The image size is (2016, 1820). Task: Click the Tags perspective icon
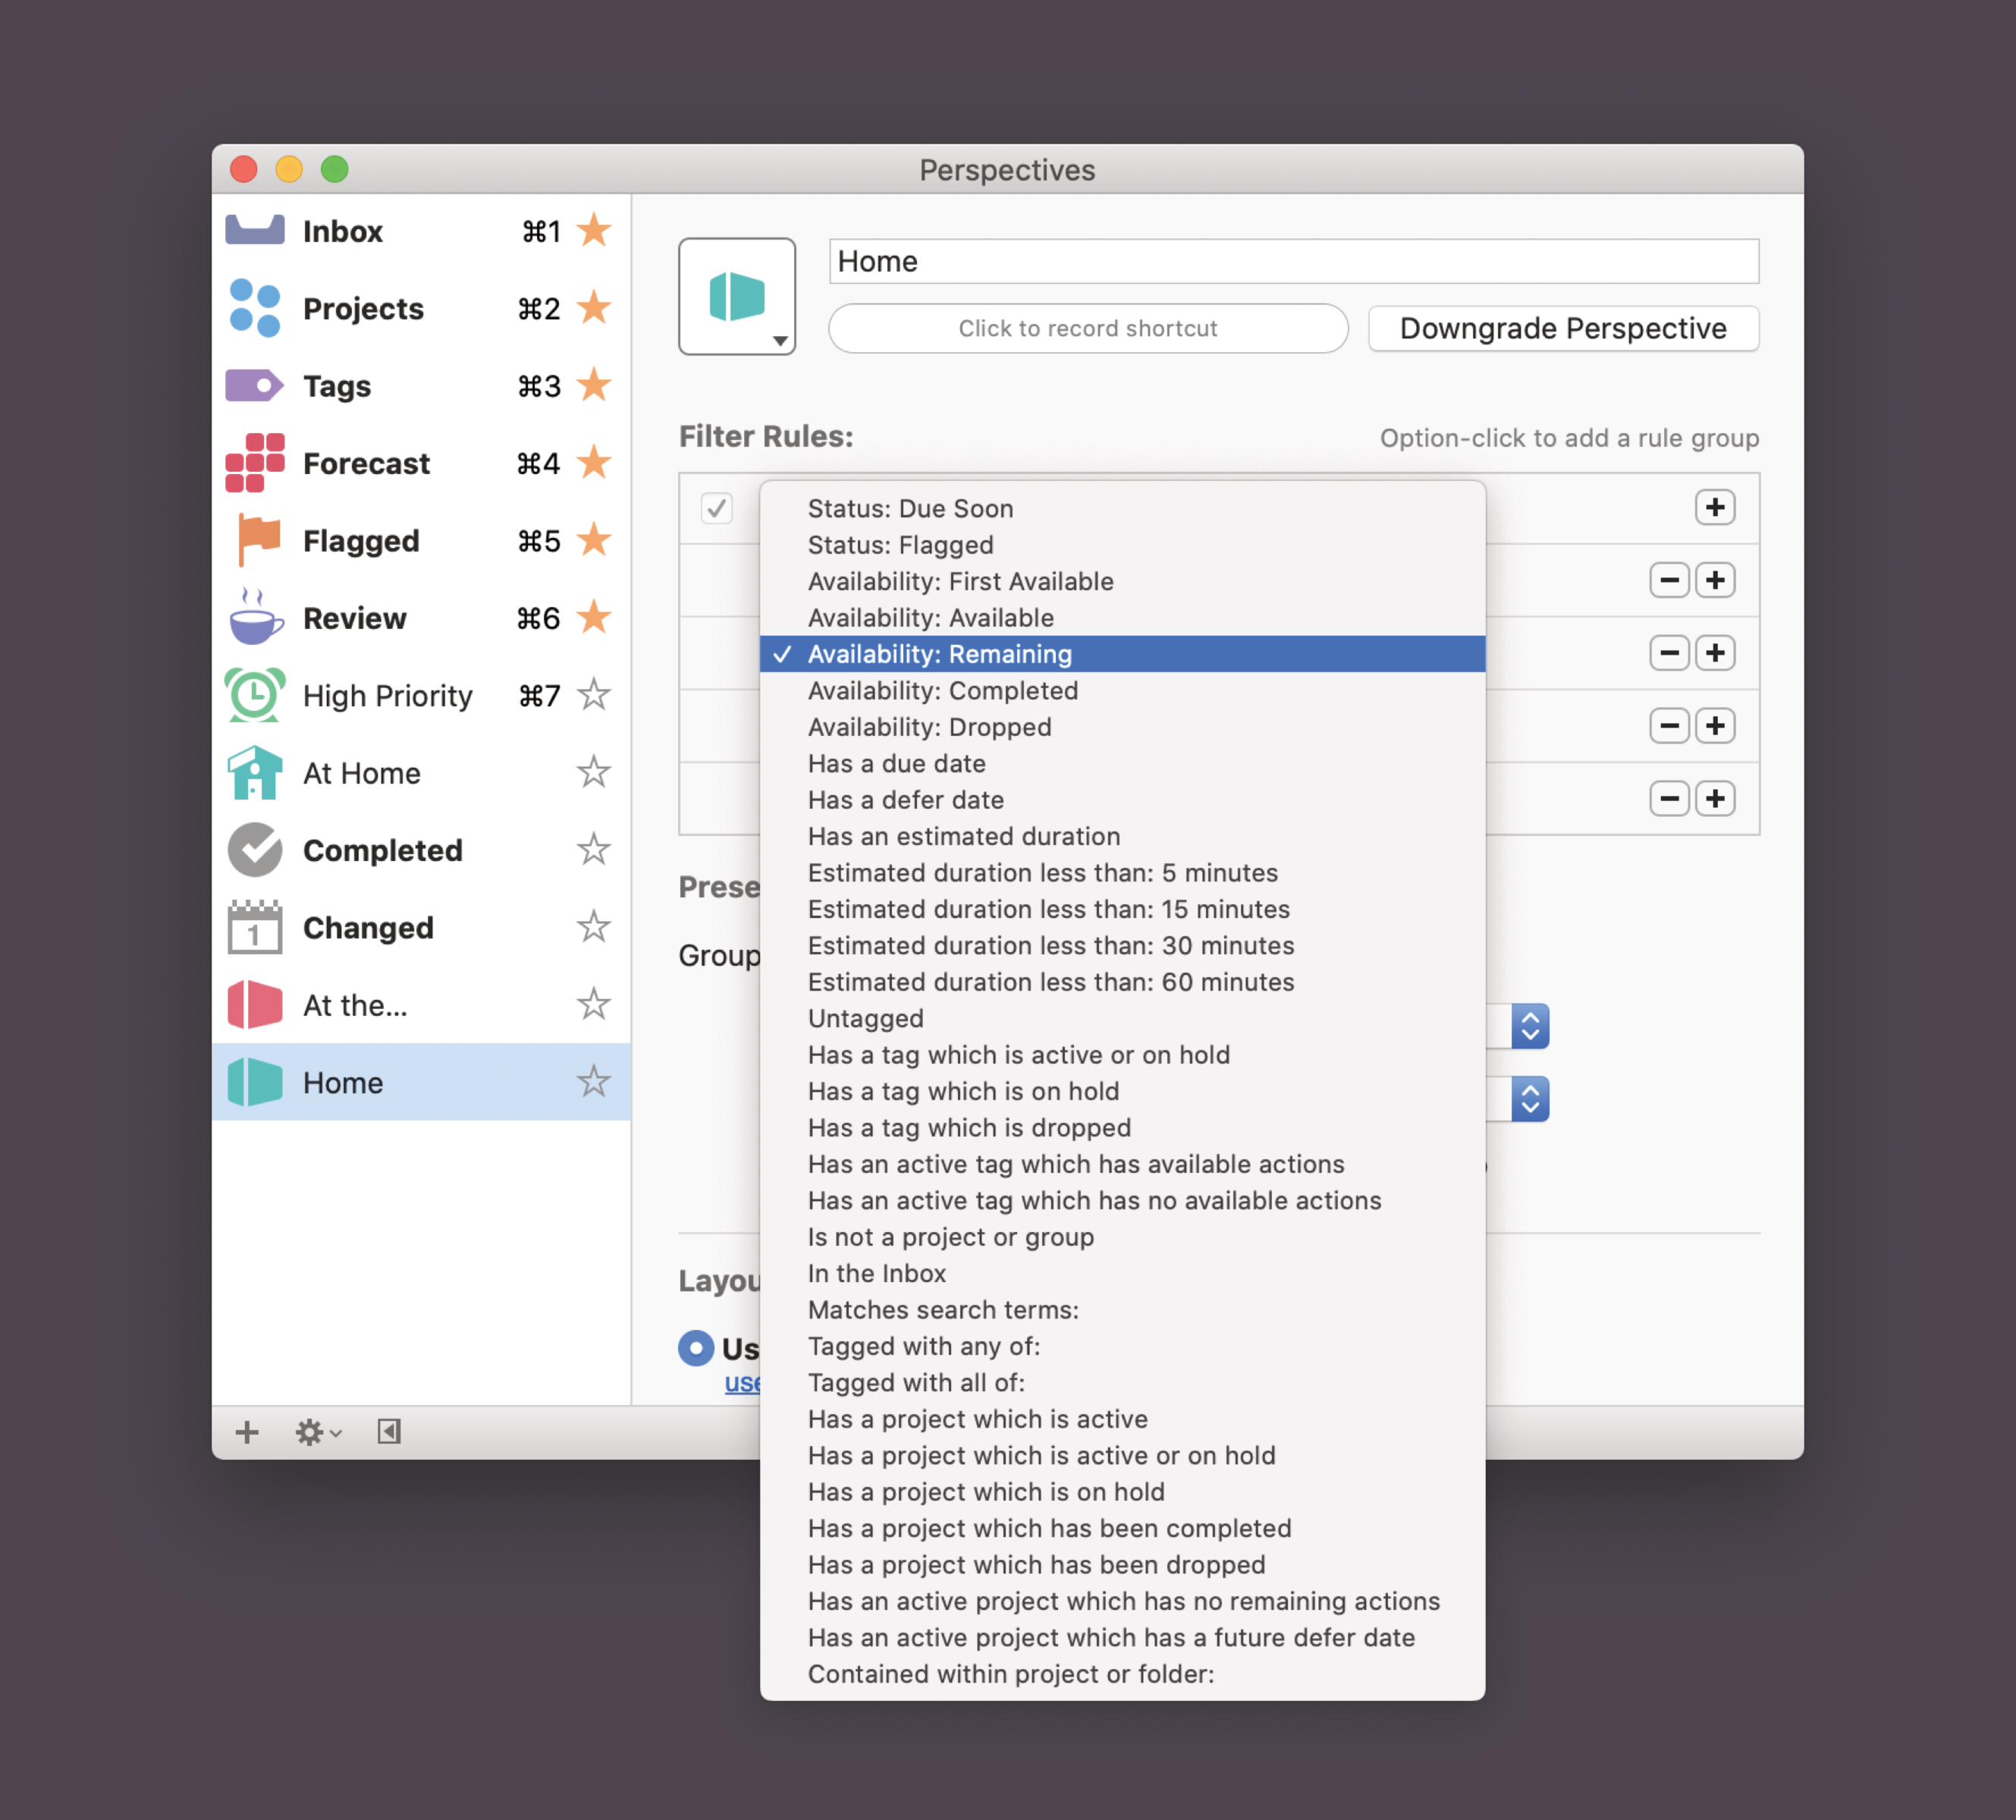point(255,385)
